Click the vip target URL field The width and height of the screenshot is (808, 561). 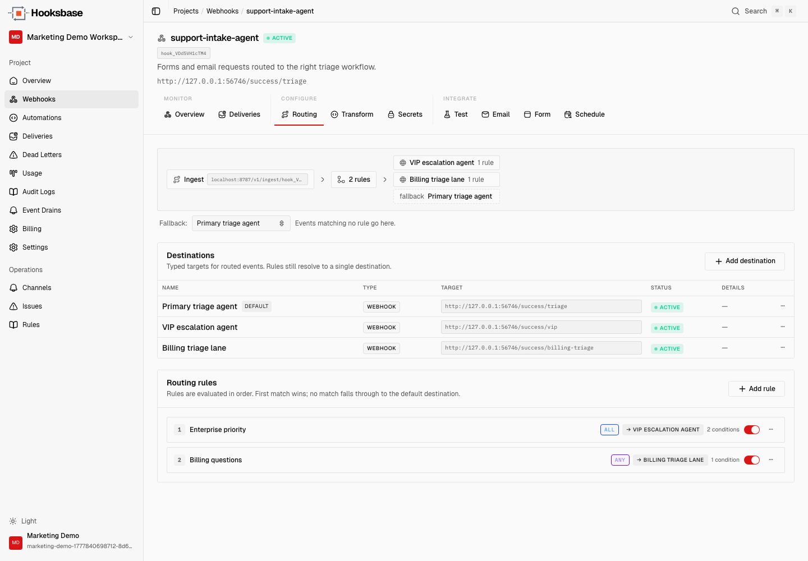tap(541, 327)
